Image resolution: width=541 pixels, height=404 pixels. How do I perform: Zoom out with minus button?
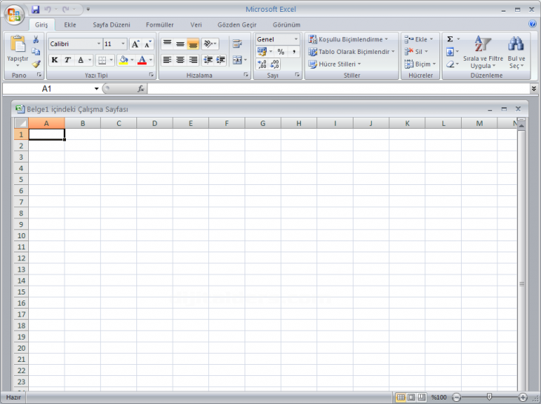(456, 397)
